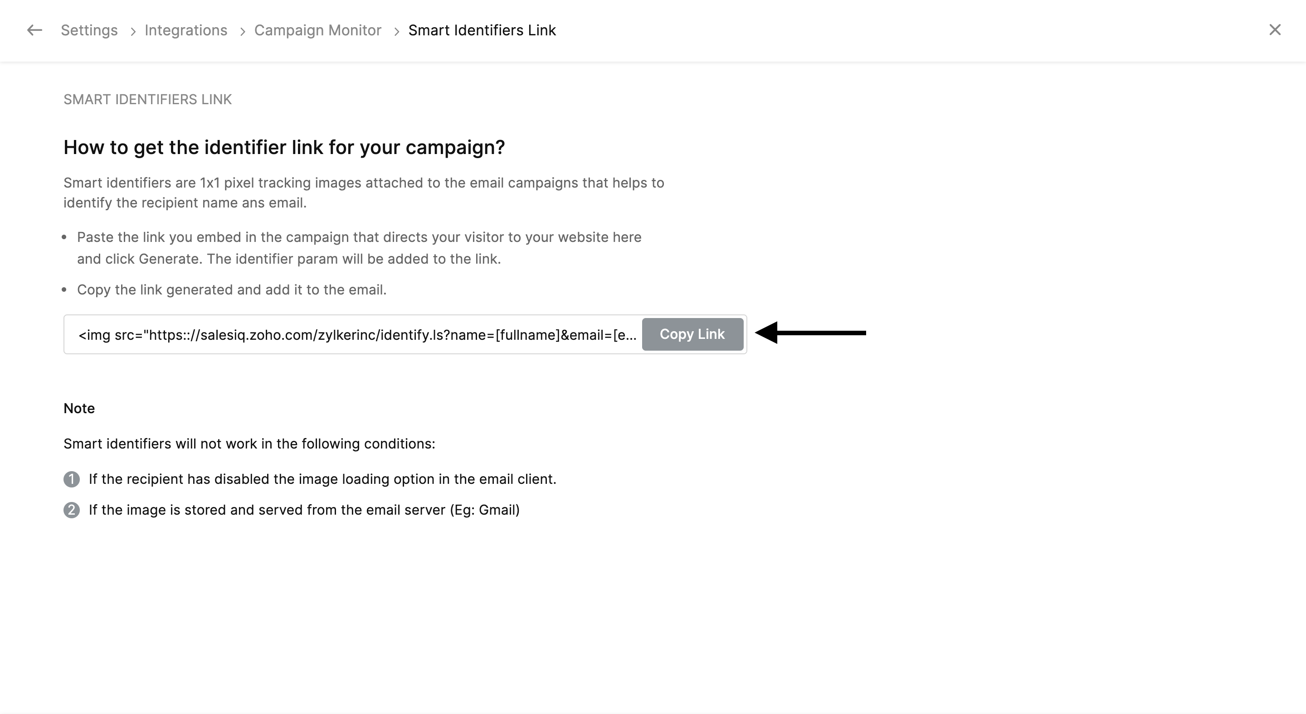Click the "How to get the identifier link" heading
Viewport: 1306px width, 714px height.
284,147
